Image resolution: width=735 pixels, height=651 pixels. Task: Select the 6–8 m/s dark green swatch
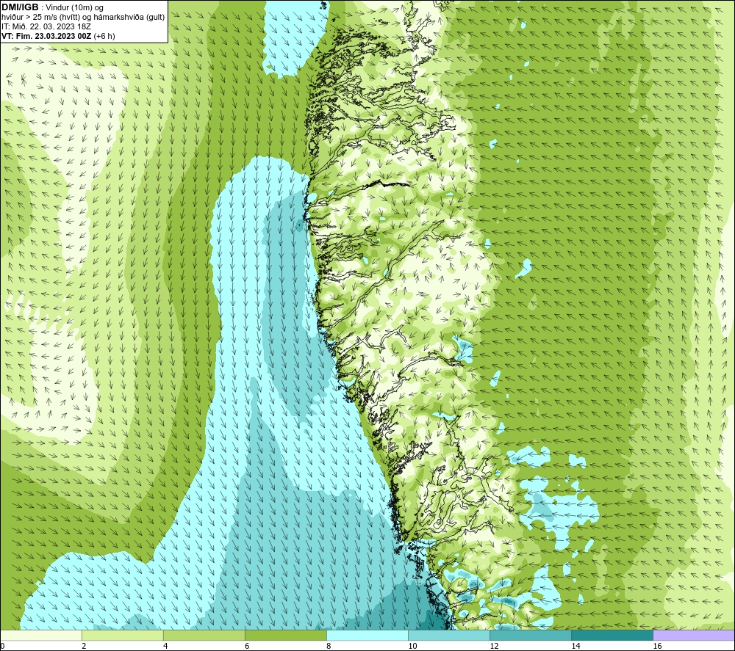pyautogui.click(x=286, y=636)
